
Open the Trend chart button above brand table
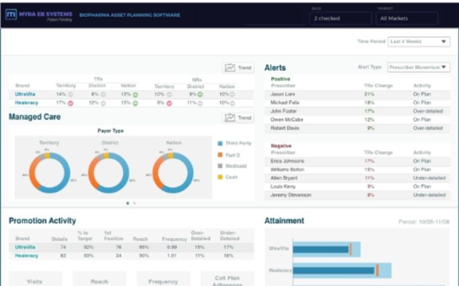(238, 67)
